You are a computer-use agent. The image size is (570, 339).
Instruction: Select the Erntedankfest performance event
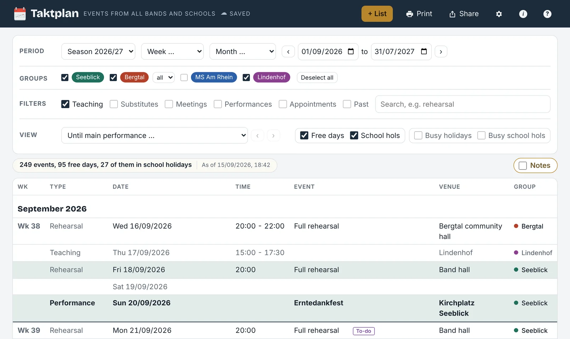318,303
